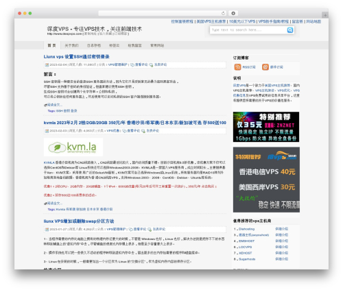The height and width of the screenshot is (290, 343).
Task: Select the 首页 navigation tab
Action: tap(52, 45)
